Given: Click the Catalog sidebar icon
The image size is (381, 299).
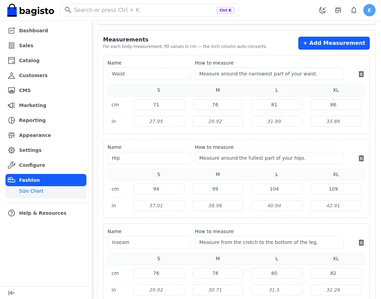Looking at the screenshot, I should [12, 60].
